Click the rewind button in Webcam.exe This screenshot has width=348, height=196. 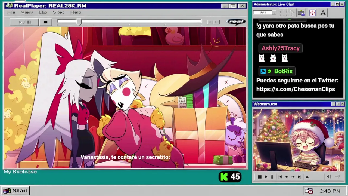click(286, 177)
